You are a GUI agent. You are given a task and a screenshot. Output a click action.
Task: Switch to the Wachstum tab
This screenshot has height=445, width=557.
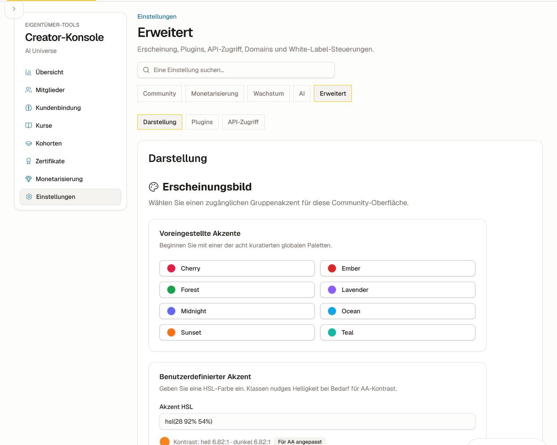pyautogui.click(x=269, y=93)
